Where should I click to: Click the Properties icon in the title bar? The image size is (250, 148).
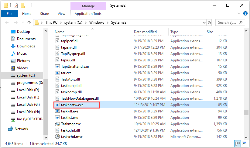pyautogui.click(x=16, y=5)
